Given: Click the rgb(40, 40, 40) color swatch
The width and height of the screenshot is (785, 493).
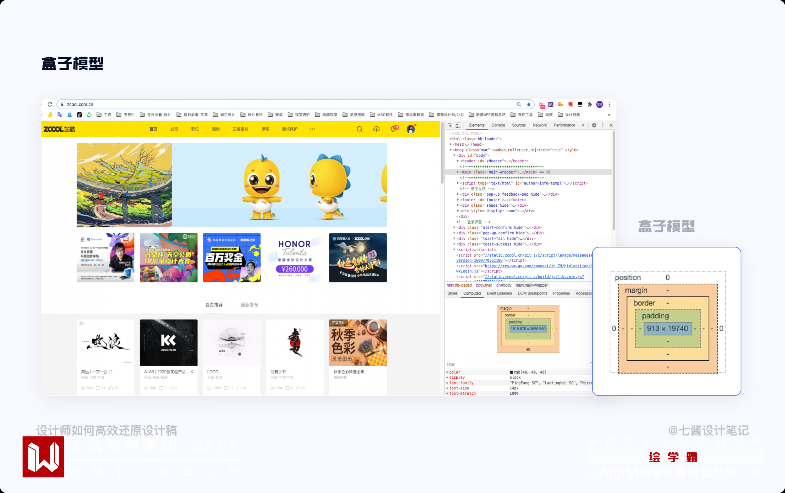Looking at the screenshot, I should coord(511,372).
